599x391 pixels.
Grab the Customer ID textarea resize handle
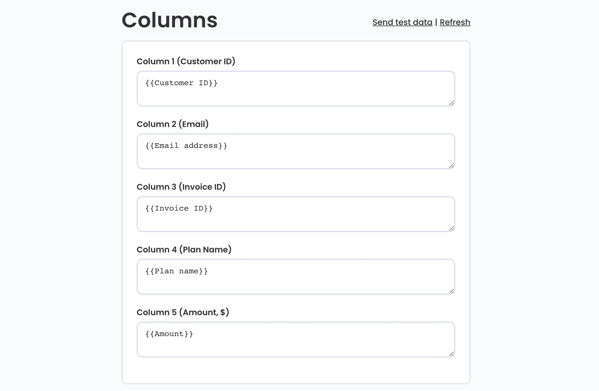click(x=451, y=103)
